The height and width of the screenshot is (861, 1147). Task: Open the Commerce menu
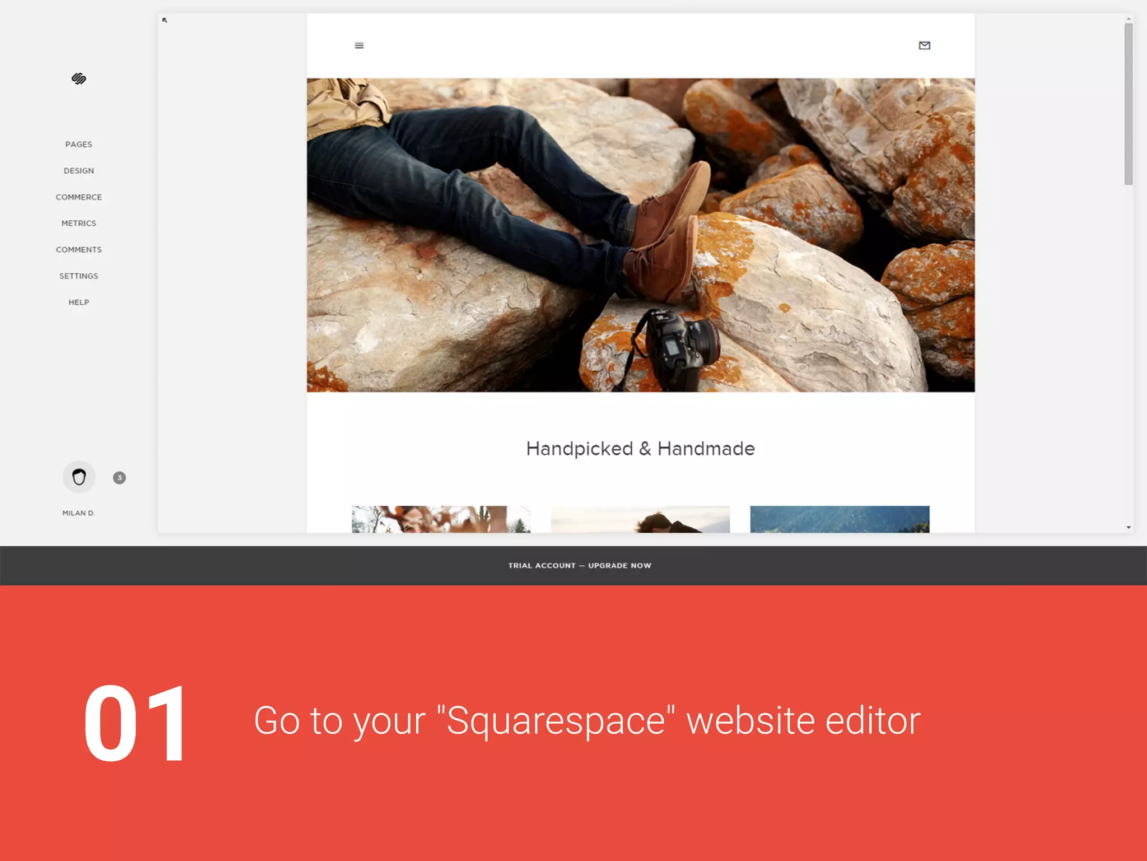coord(79,197)
